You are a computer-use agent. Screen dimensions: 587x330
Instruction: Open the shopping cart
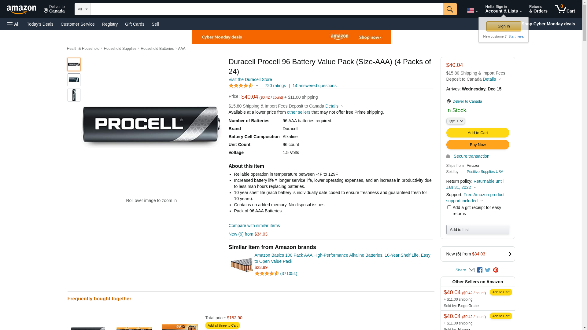[565, 9]
